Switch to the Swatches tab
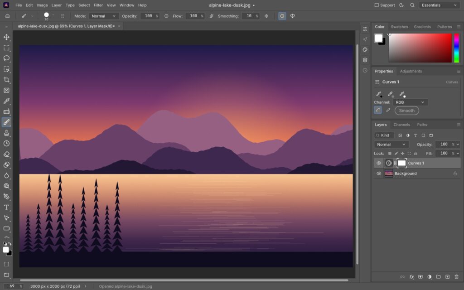This screenshot has height=290, width=464. [399, 27]
